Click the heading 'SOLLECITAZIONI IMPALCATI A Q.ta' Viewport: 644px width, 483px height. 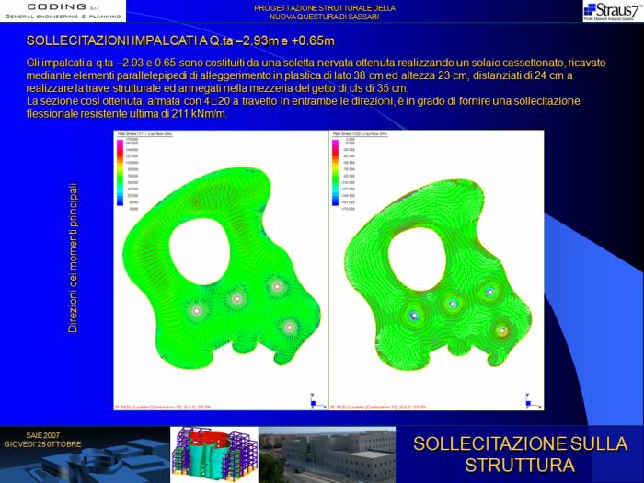(180, 42)
